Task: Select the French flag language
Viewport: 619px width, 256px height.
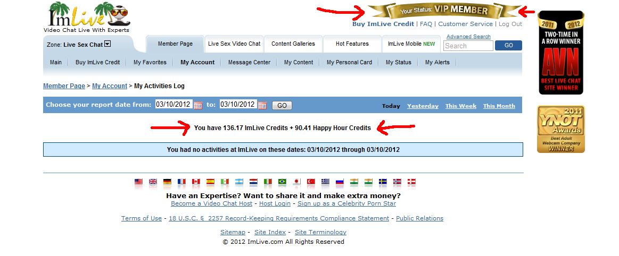Action: pos(181,182)
